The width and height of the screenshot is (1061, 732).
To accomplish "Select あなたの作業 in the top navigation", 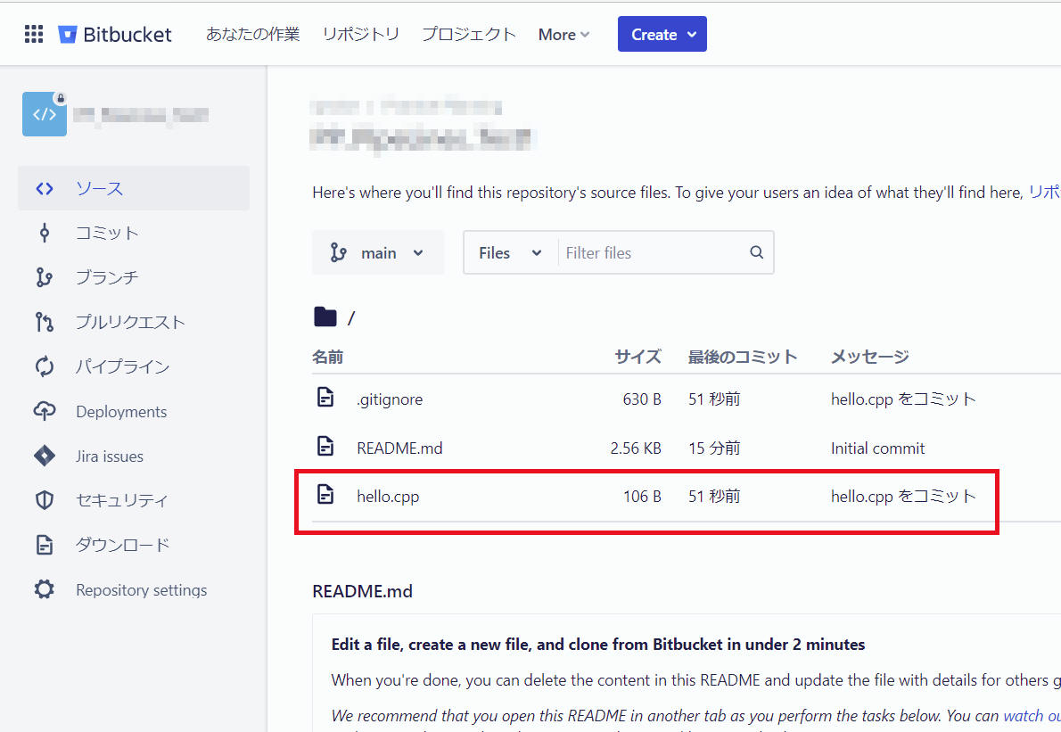I will (x=252, y=35).
